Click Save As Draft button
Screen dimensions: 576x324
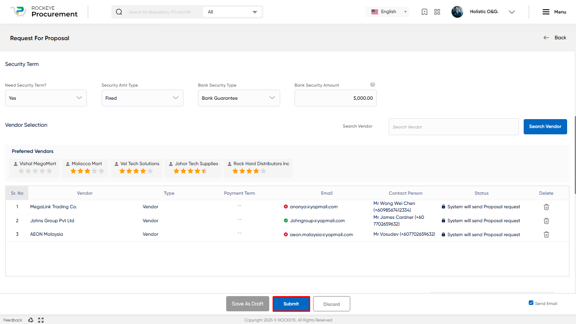point(248,304)
